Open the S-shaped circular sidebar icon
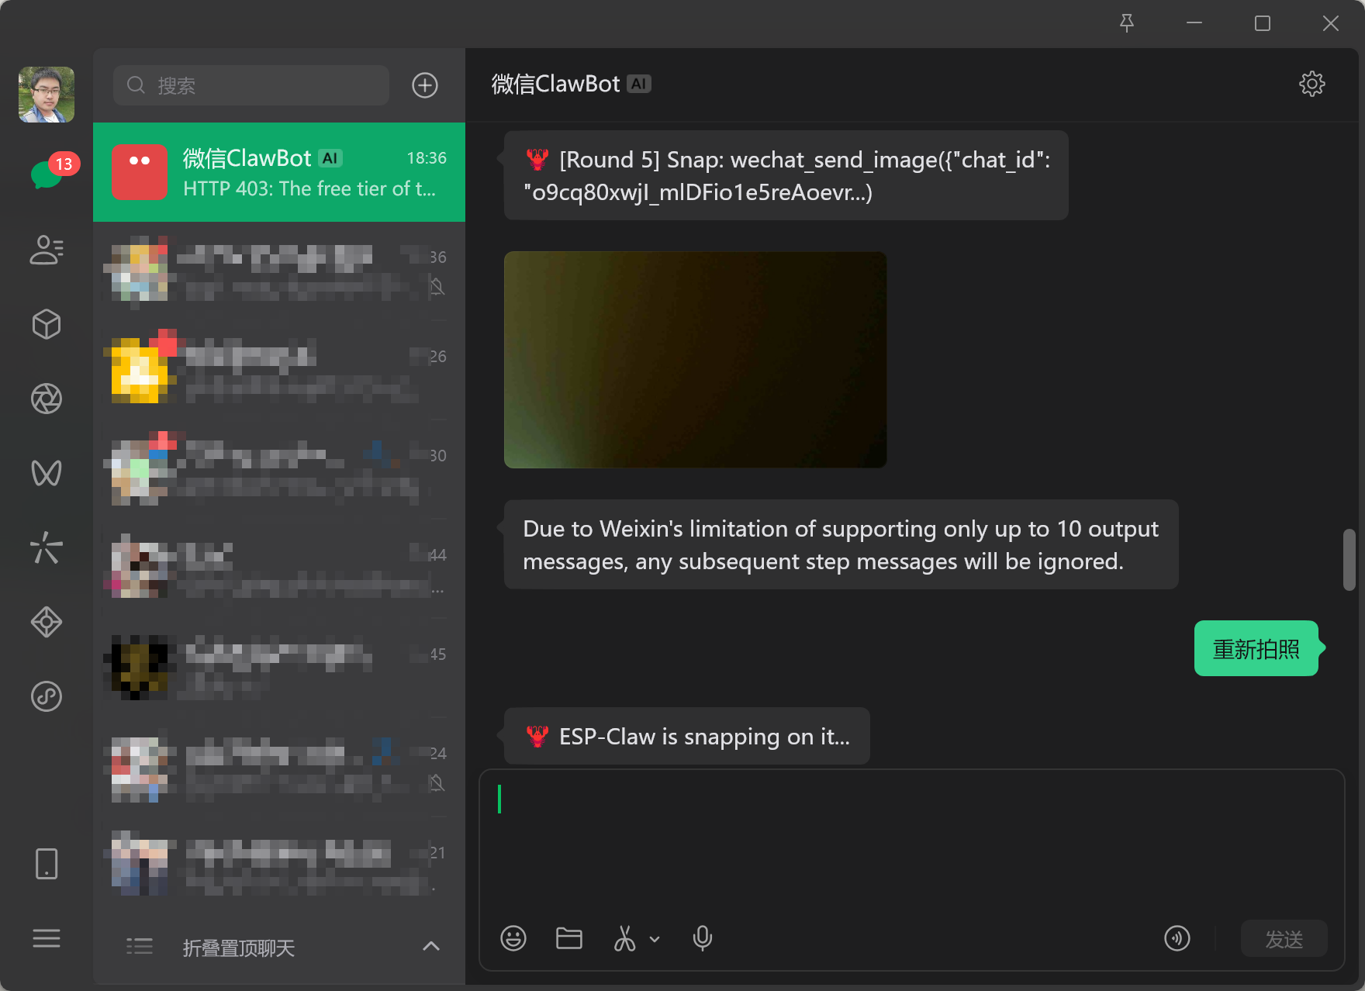Screen dimensions: 1365x991 click(x=47, y=696)
